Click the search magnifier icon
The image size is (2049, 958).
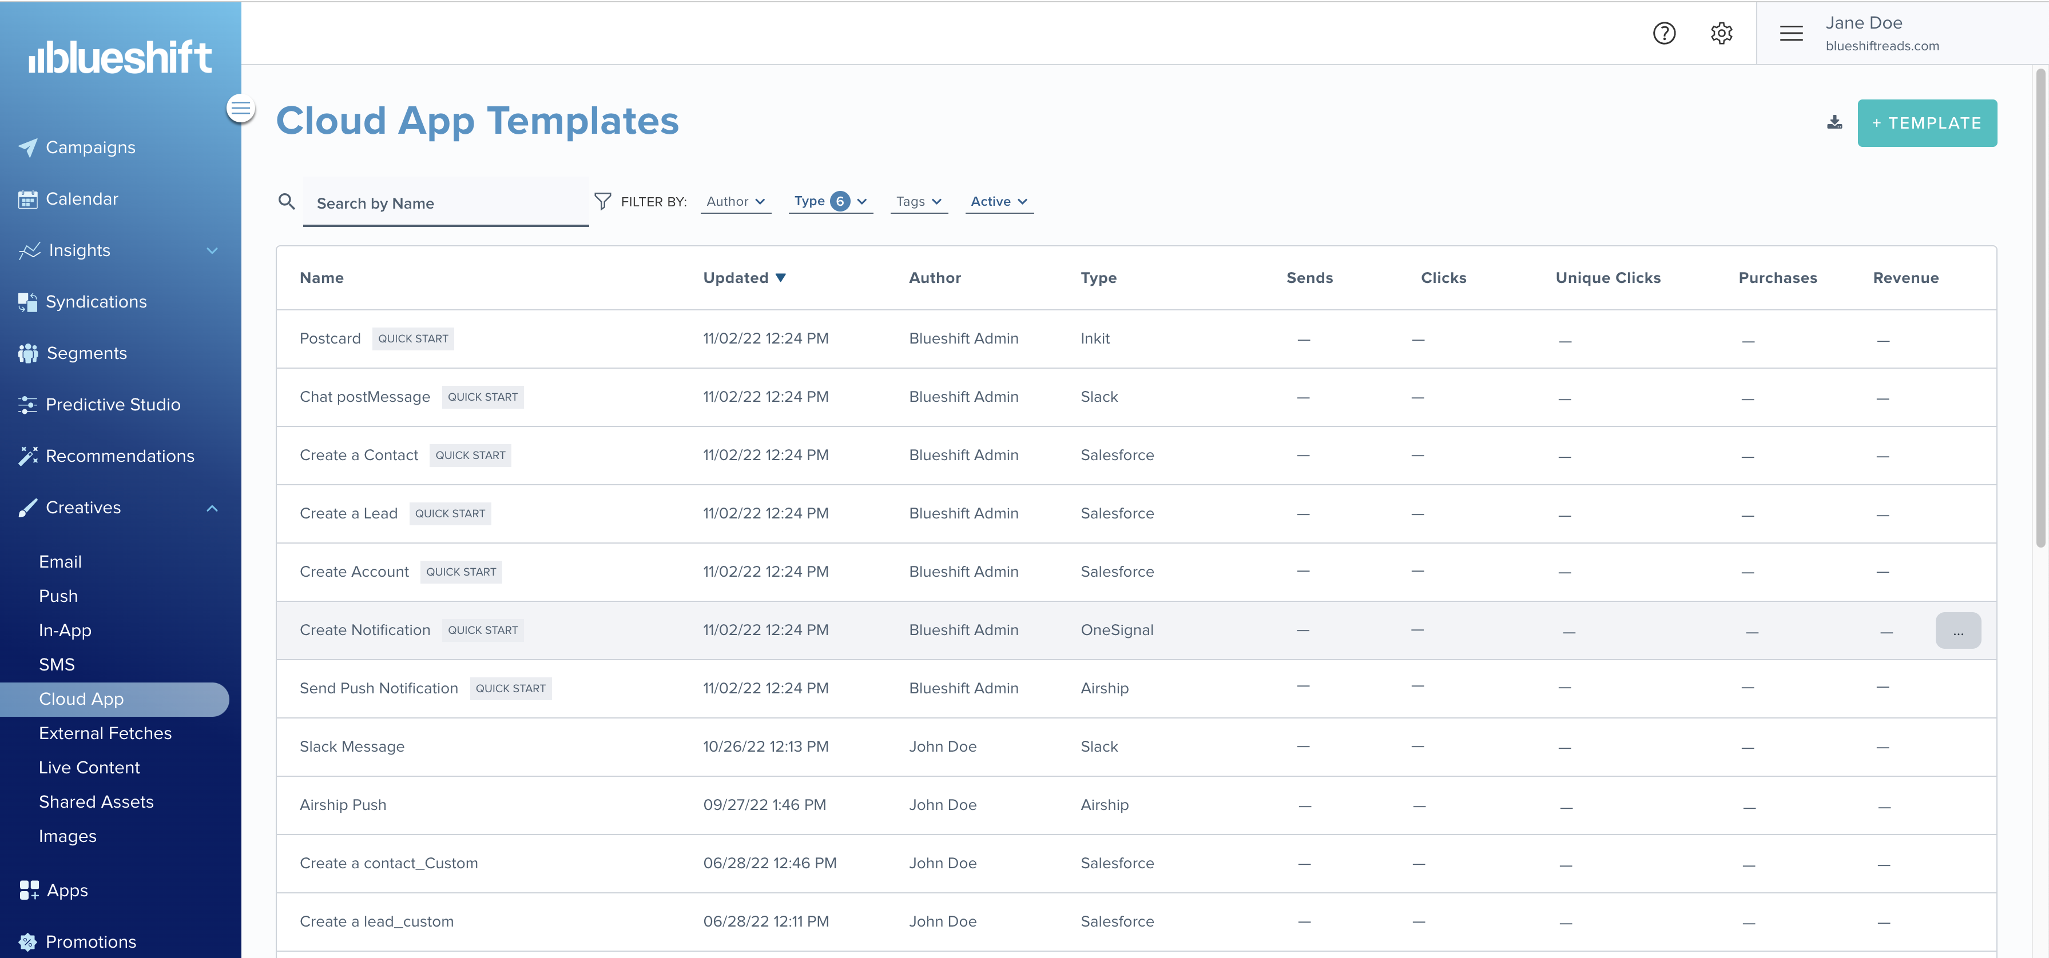tap(287, 201)
